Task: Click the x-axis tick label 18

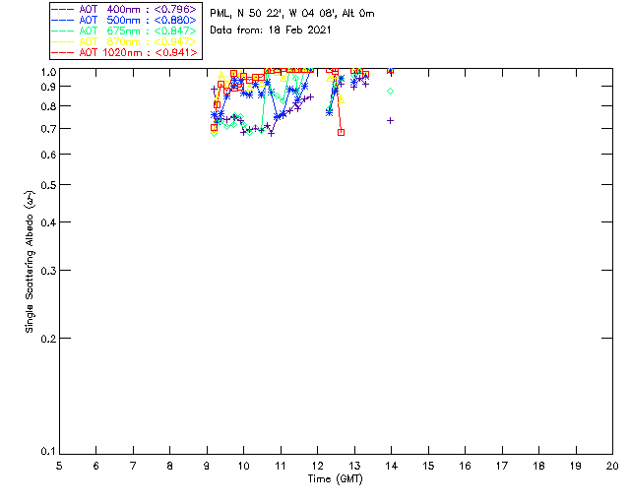Action: (539, 466)
